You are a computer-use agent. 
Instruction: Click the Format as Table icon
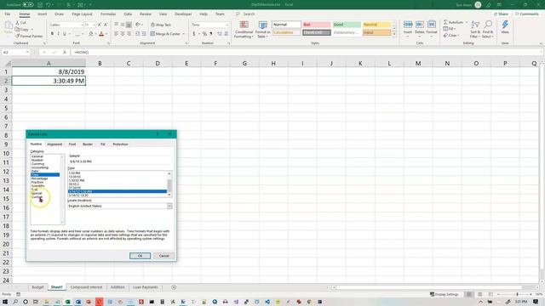[x=263, y=25]
